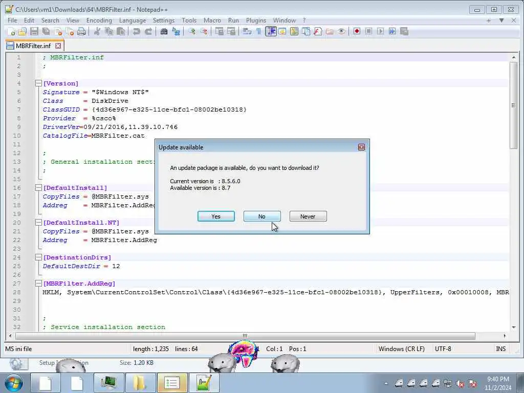This screenshot has width=524, height=393.
Task: Click the vertical scrollbar thumb
Action: coord(514,105)
